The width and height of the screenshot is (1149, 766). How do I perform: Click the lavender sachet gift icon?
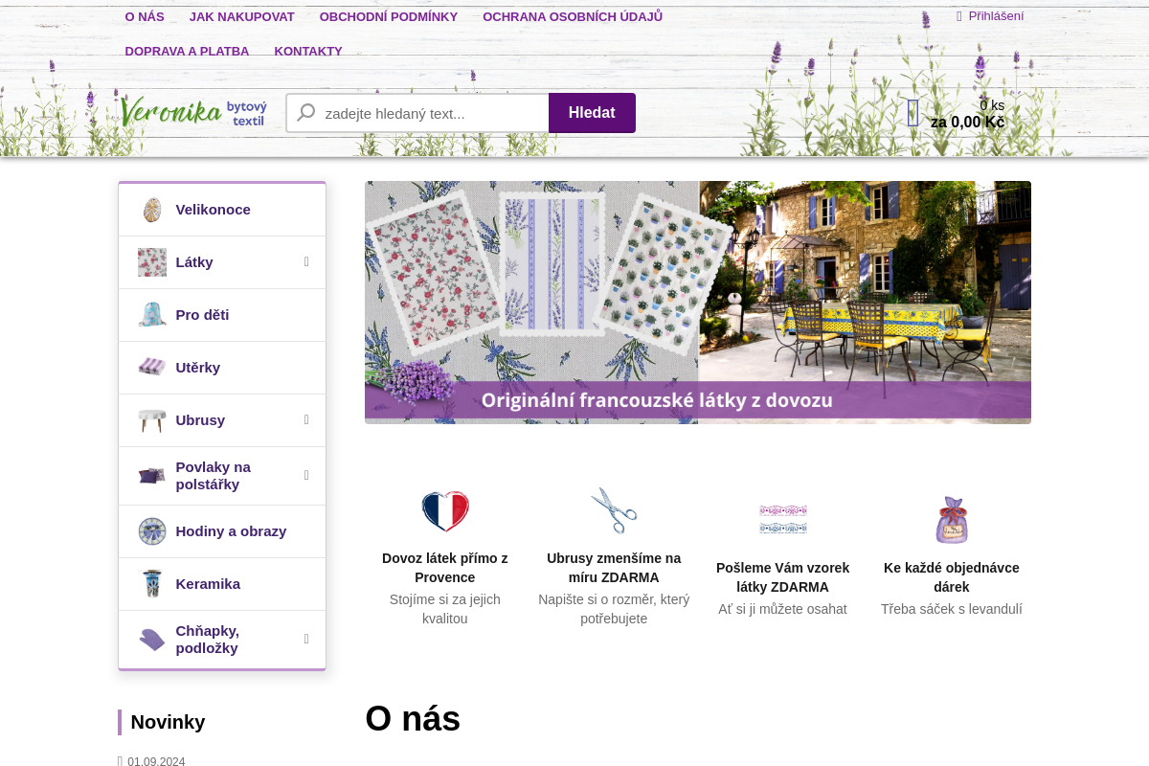point(951,520)
